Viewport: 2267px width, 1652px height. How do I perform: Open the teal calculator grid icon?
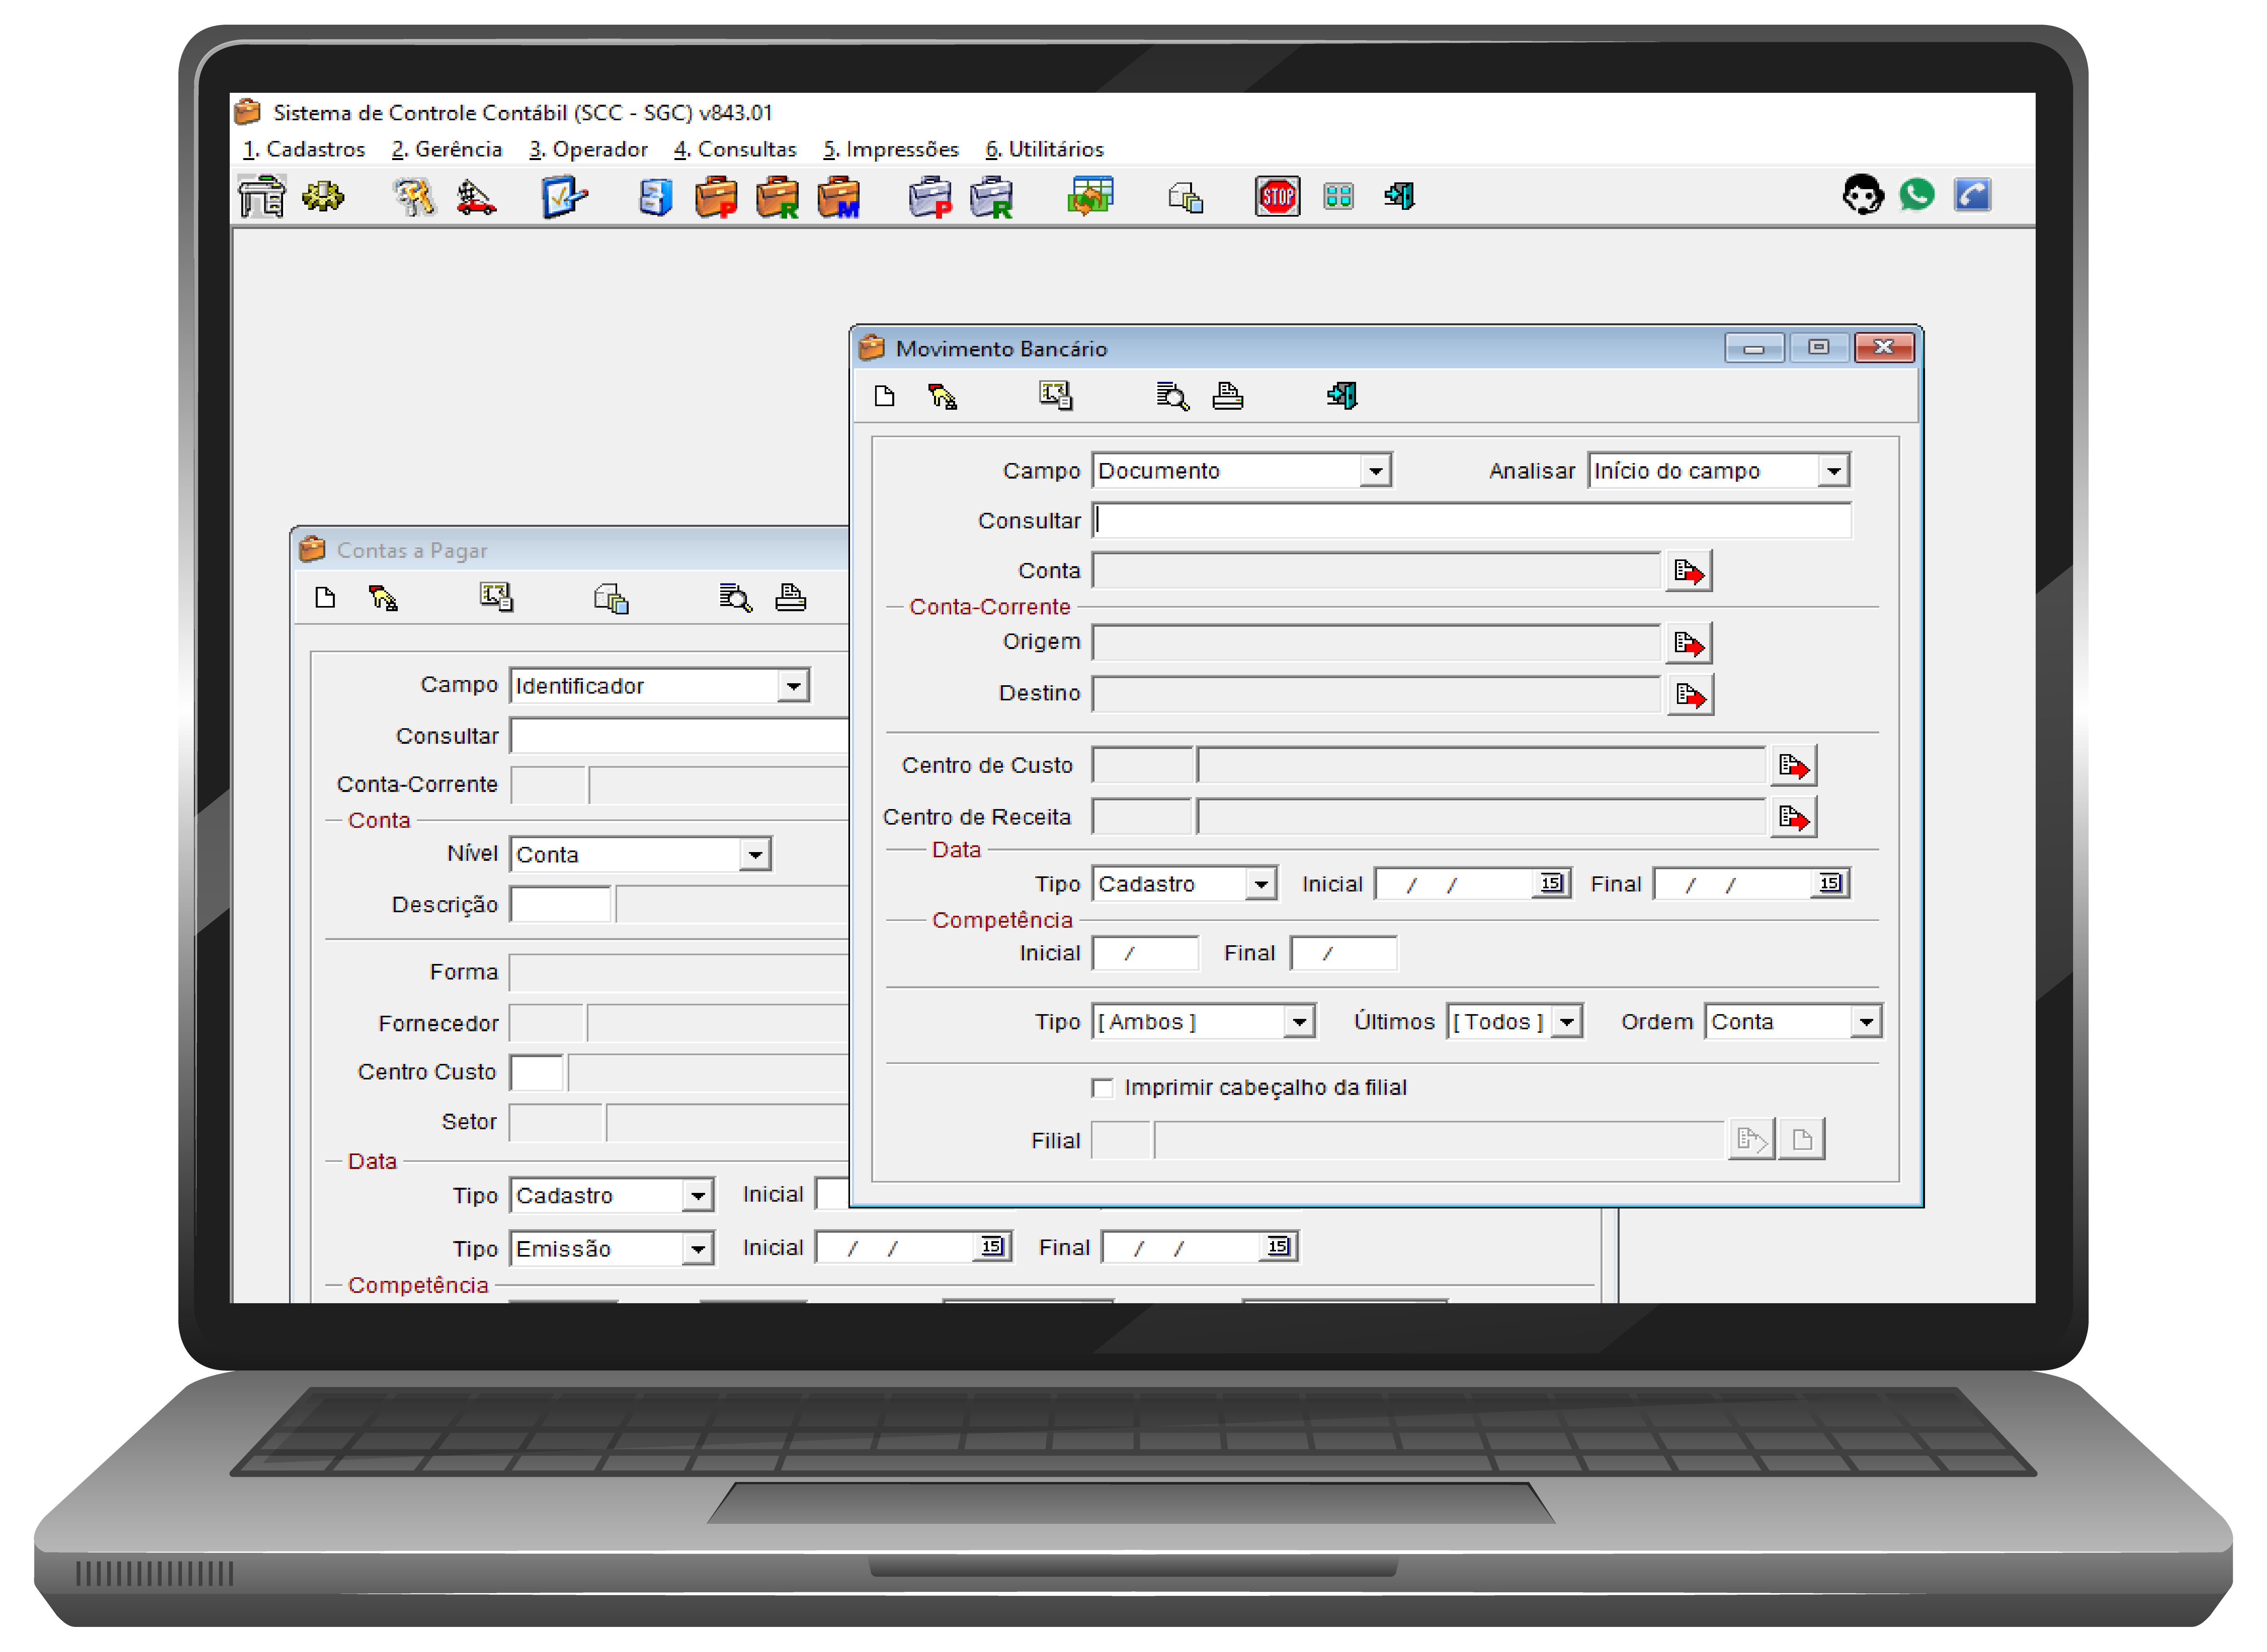[x=1338, y=196]
